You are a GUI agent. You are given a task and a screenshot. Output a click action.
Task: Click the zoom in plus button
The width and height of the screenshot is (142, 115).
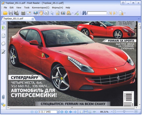tap(136, 112)
